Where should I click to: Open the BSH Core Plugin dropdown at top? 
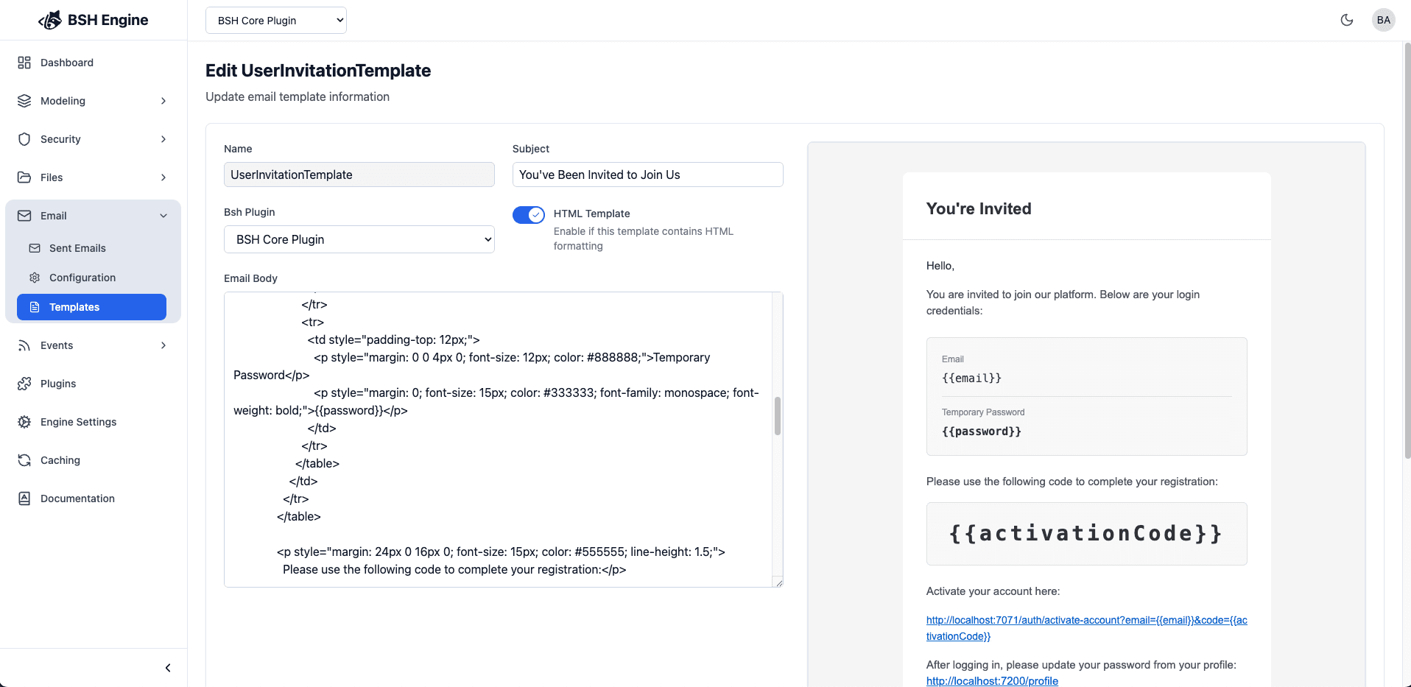[275, 20]
